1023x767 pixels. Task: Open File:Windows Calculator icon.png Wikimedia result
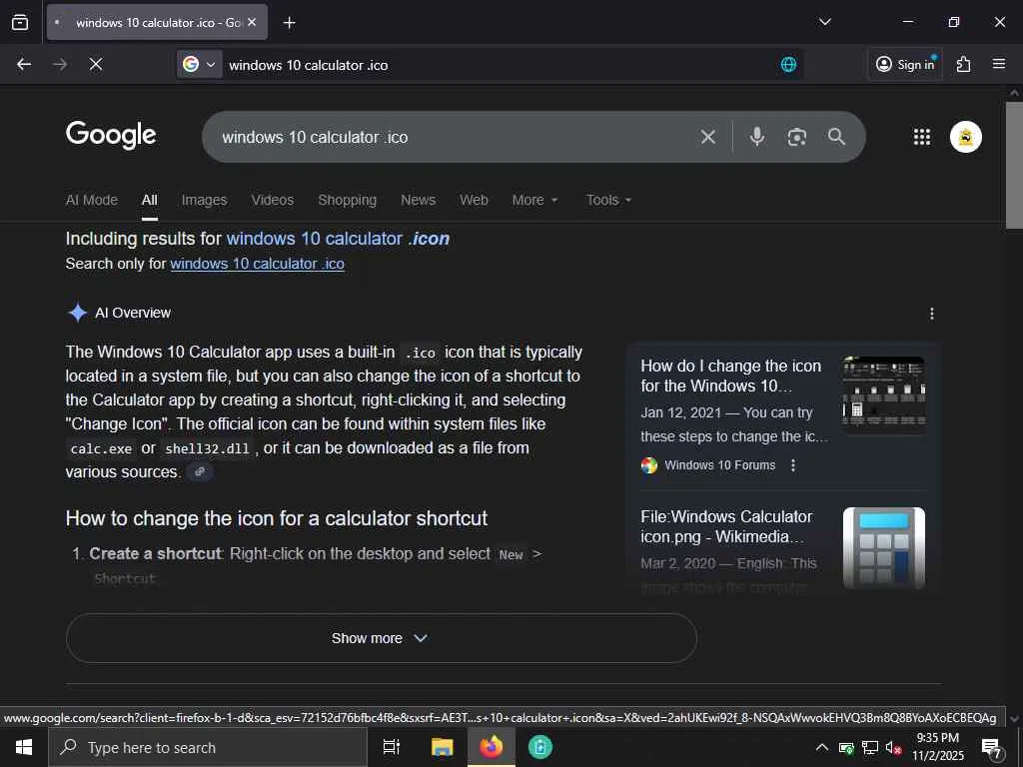point(726,526)
